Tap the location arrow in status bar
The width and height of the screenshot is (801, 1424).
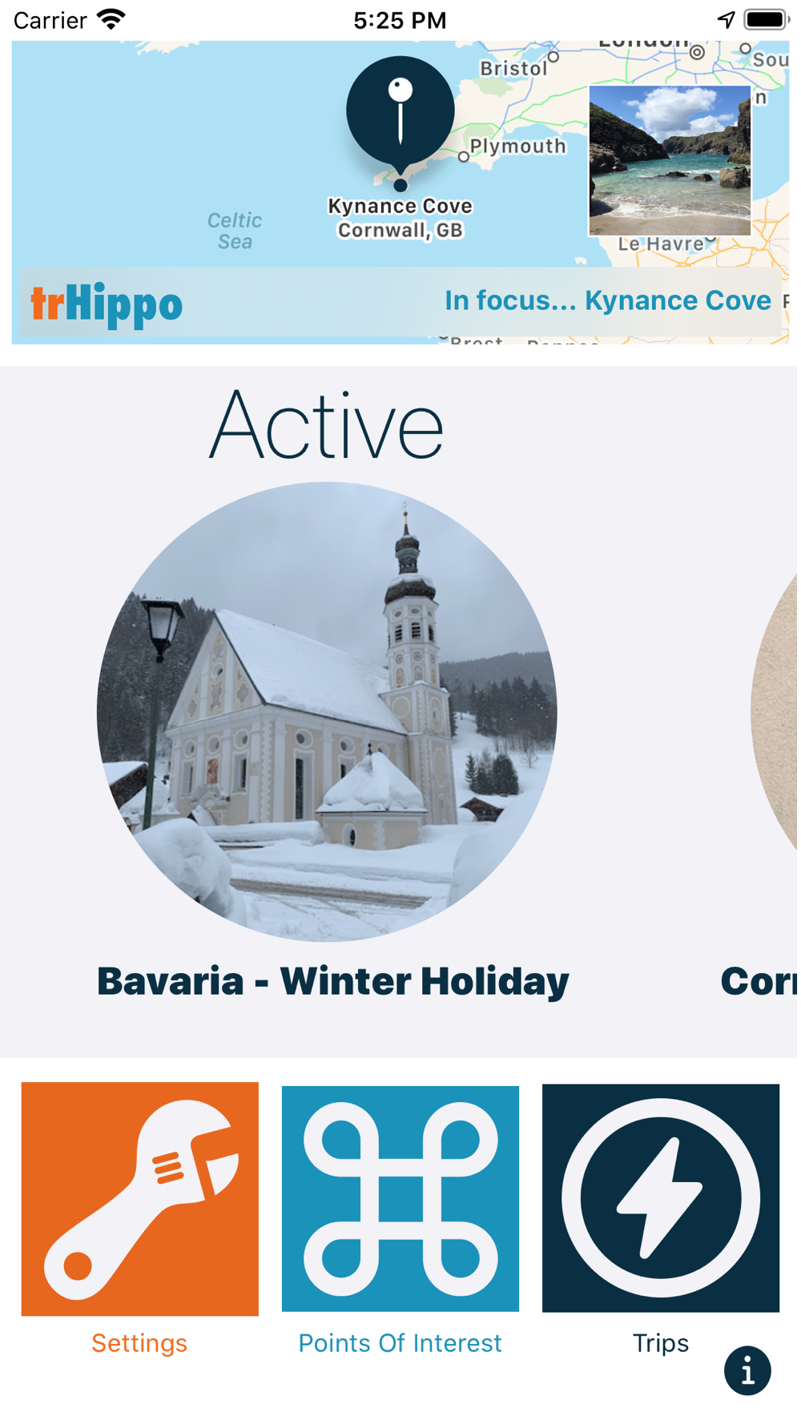(x=726, y=19)
